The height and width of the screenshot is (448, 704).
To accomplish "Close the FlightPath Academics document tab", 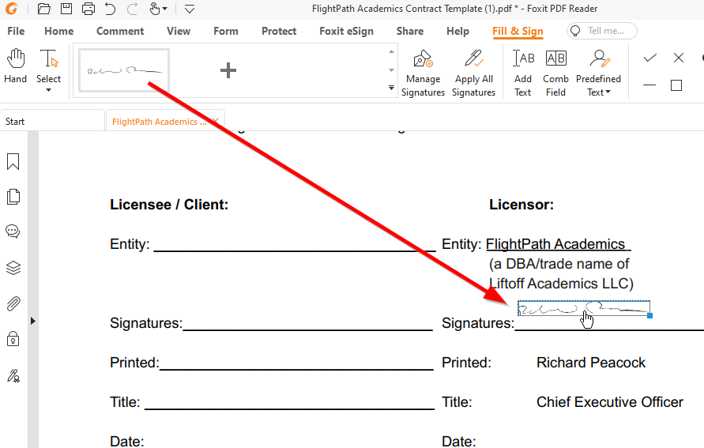I will [216, 121].
